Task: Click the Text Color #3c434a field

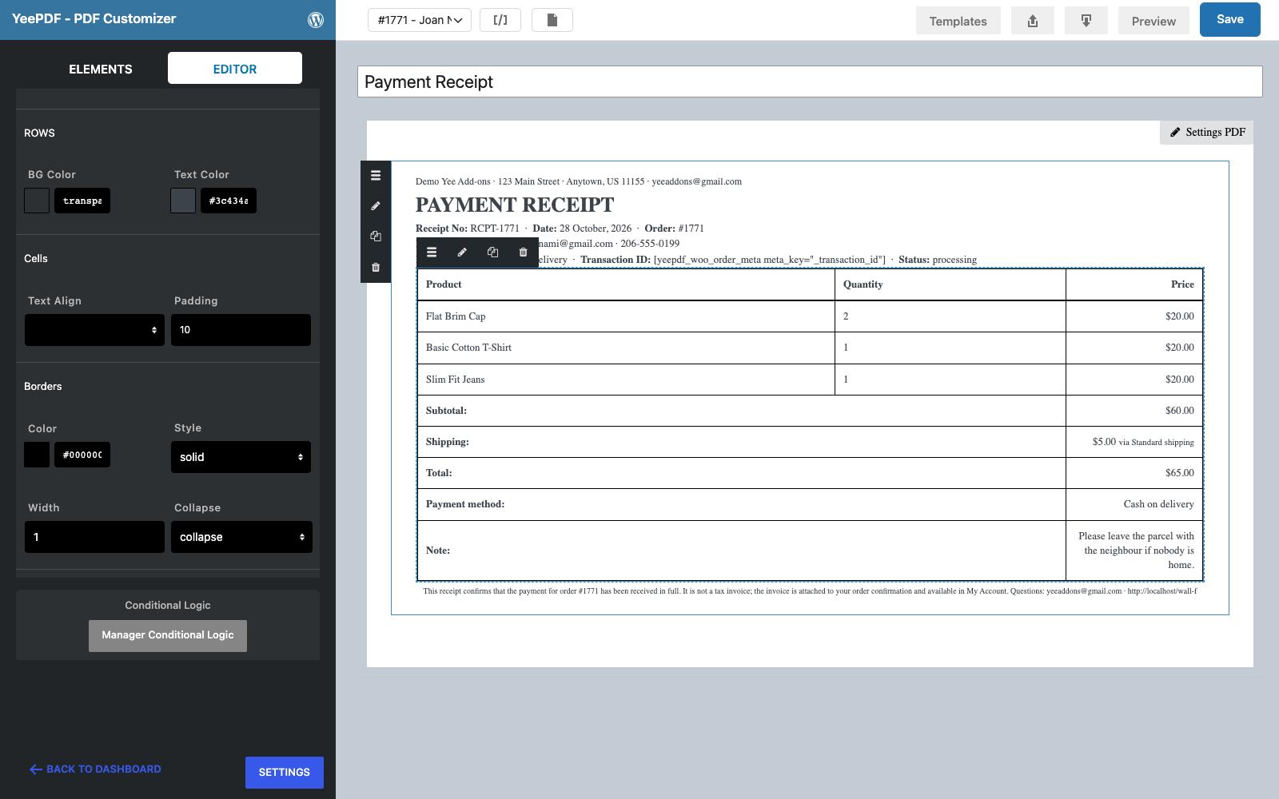Action: pyautogui.click(x=229, y=201)
